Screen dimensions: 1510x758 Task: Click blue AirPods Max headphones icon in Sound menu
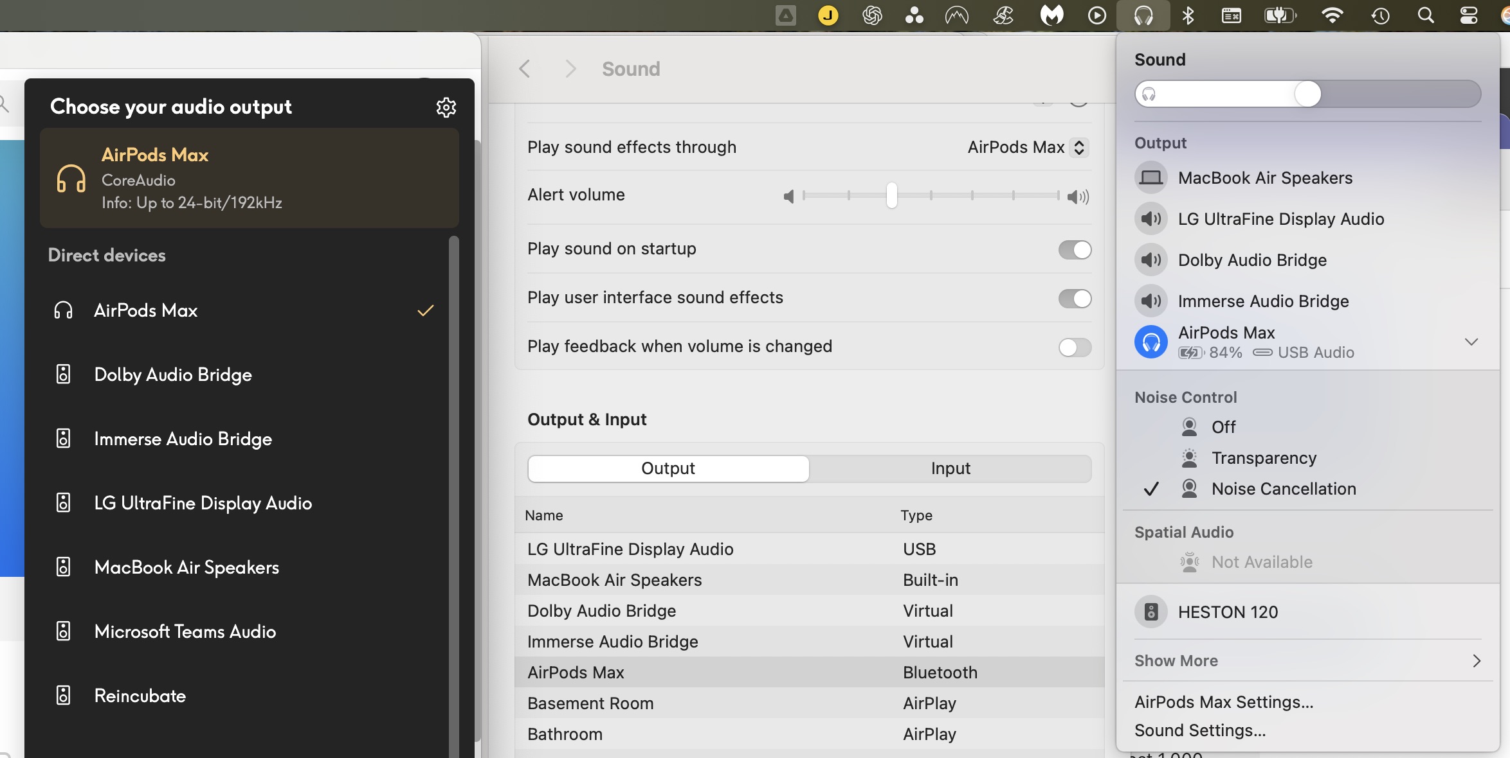tap(1151, 342)
